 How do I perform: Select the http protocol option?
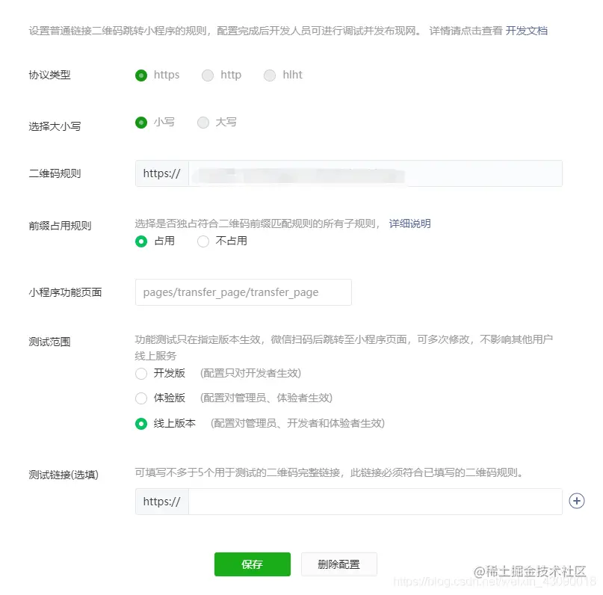(x=207, y=75)
